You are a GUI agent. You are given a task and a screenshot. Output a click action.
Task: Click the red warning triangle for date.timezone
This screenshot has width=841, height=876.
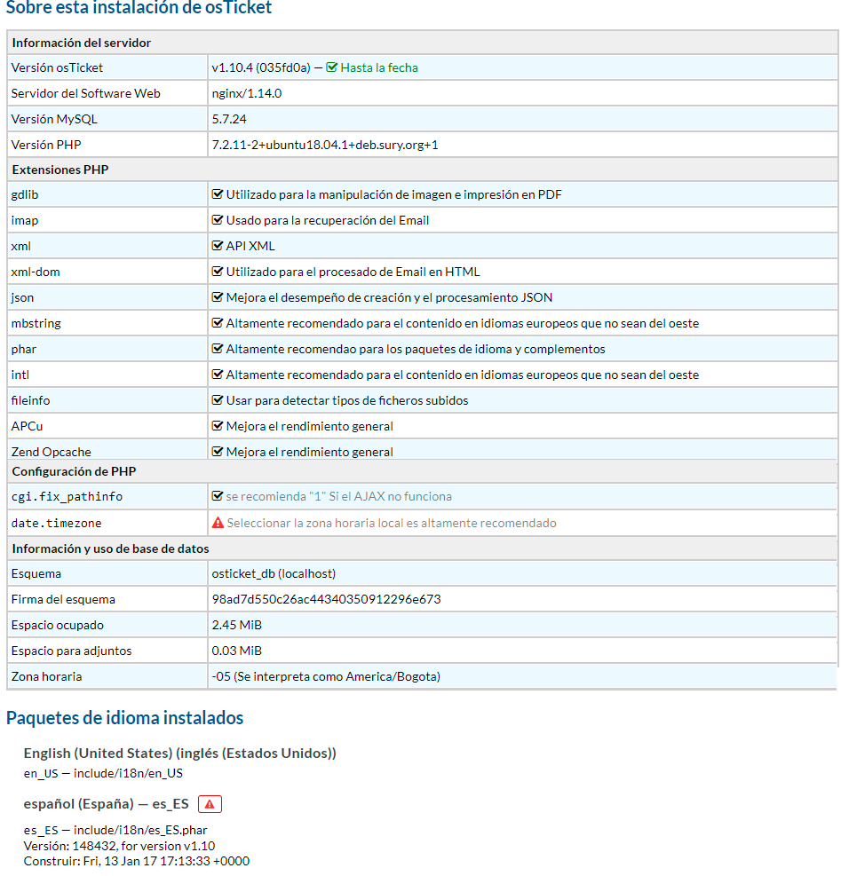[218, 523]
